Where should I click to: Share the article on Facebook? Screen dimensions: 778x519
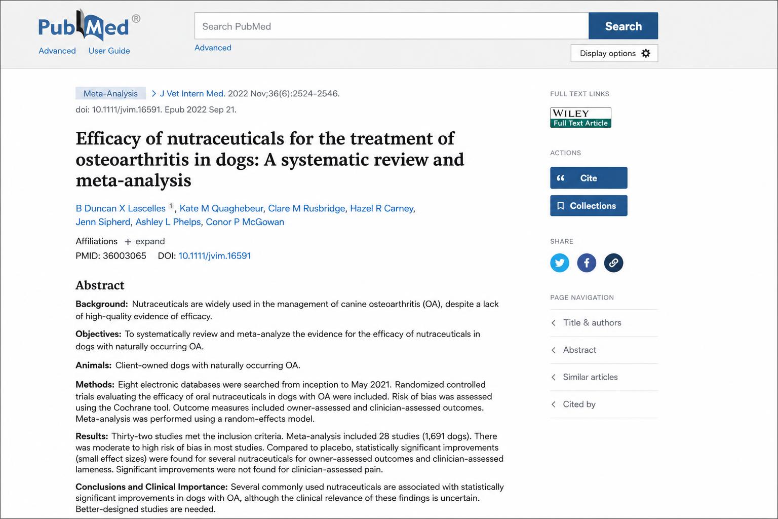(x=587, y=263)
